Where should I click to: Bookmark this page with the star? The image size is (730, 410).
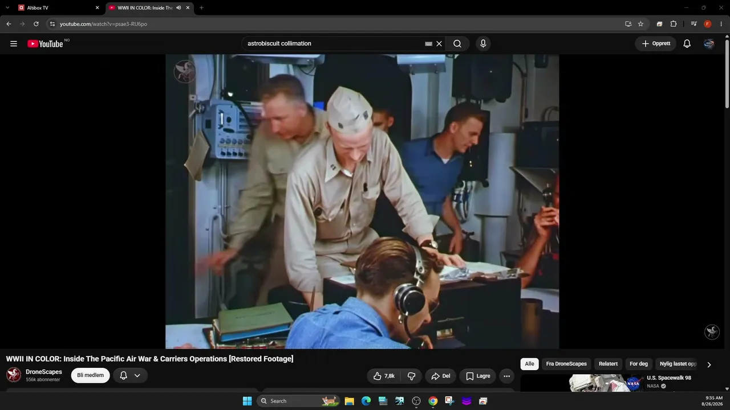[640, 24]
